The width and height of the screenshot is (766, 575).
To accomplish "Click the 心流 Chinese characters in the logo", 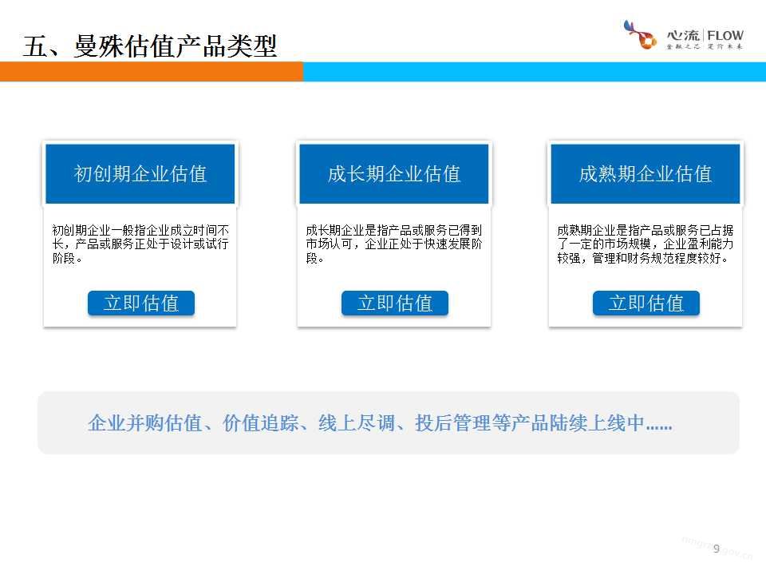I will click(682, 35).
